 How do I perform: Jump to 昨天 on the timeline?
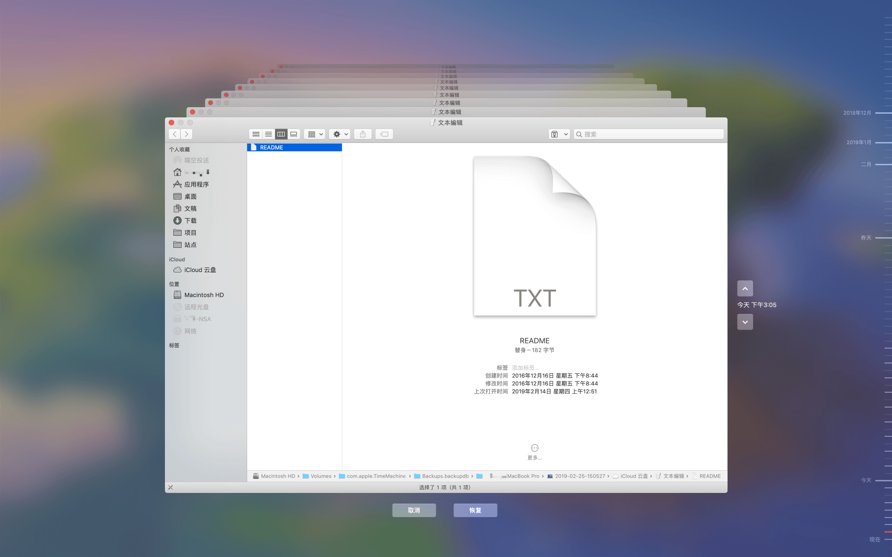pos(876,238)
